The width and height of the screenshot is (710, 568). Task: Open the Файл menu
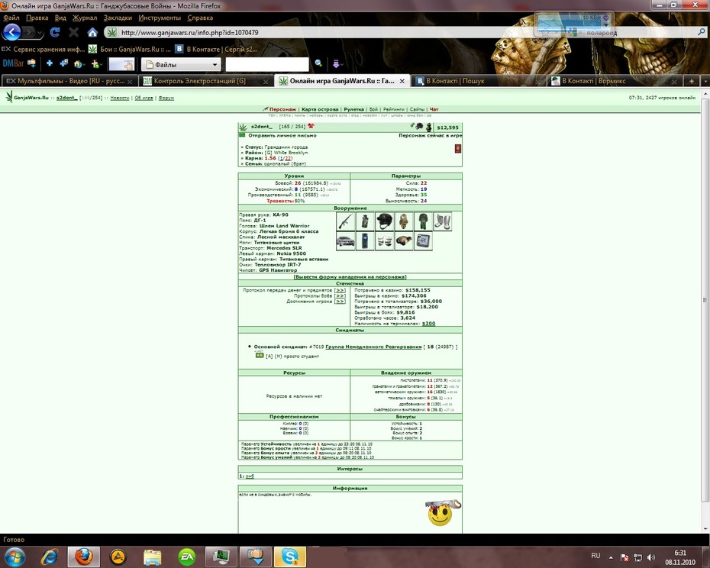click(11, 18)
